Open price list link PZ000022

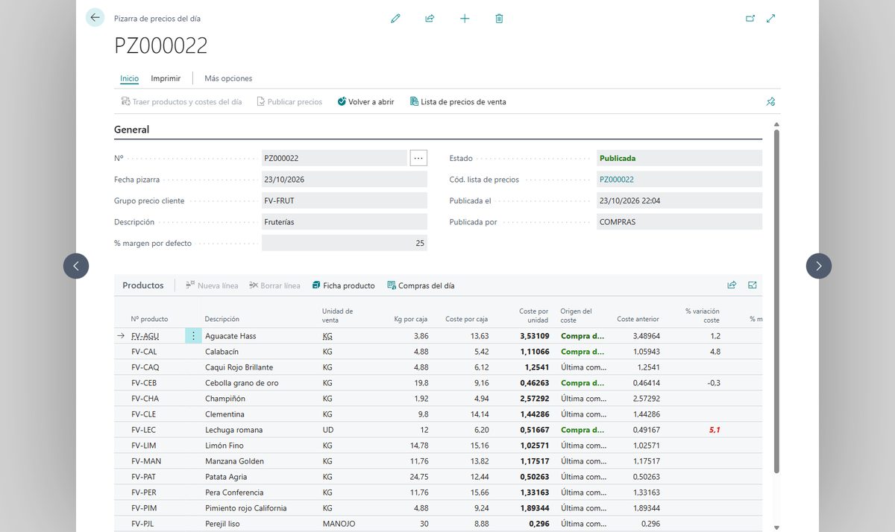617,180
